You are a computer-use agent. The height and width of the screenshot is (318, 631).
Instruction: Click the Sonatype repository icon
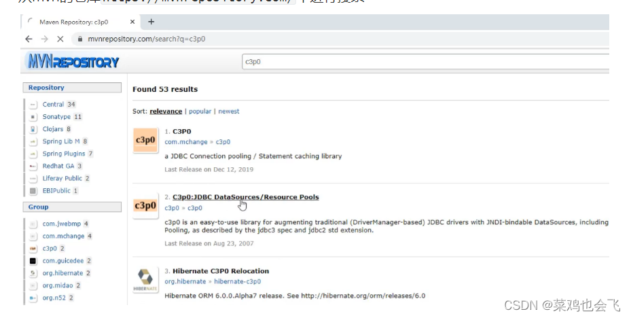point(33,117)
